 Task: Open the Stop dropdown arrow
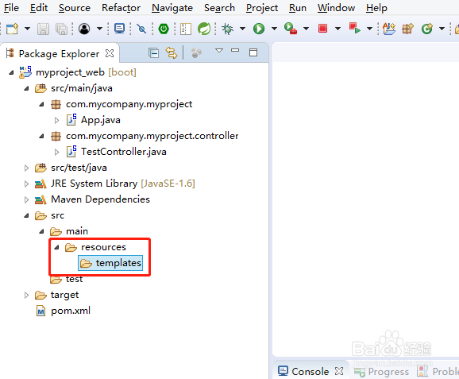tap(337, 29)
